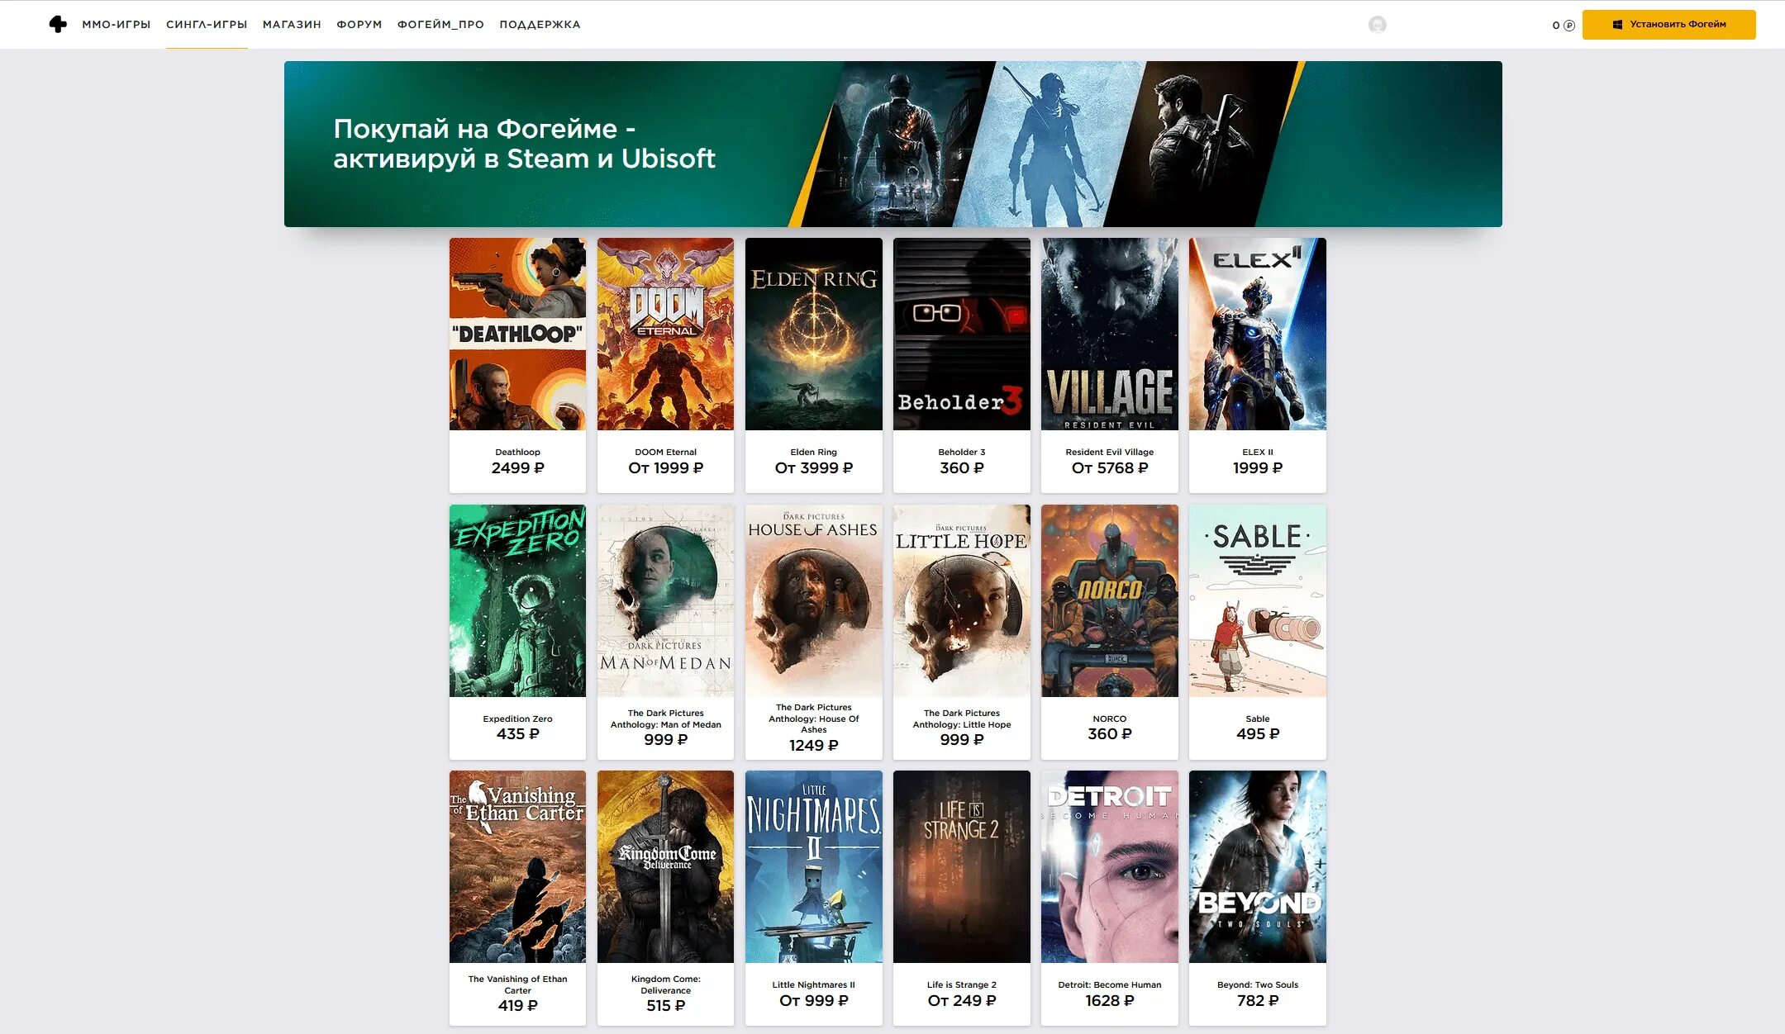Open the Little Hope cover
1785x1034 pixels.
[x=961, y=600]
